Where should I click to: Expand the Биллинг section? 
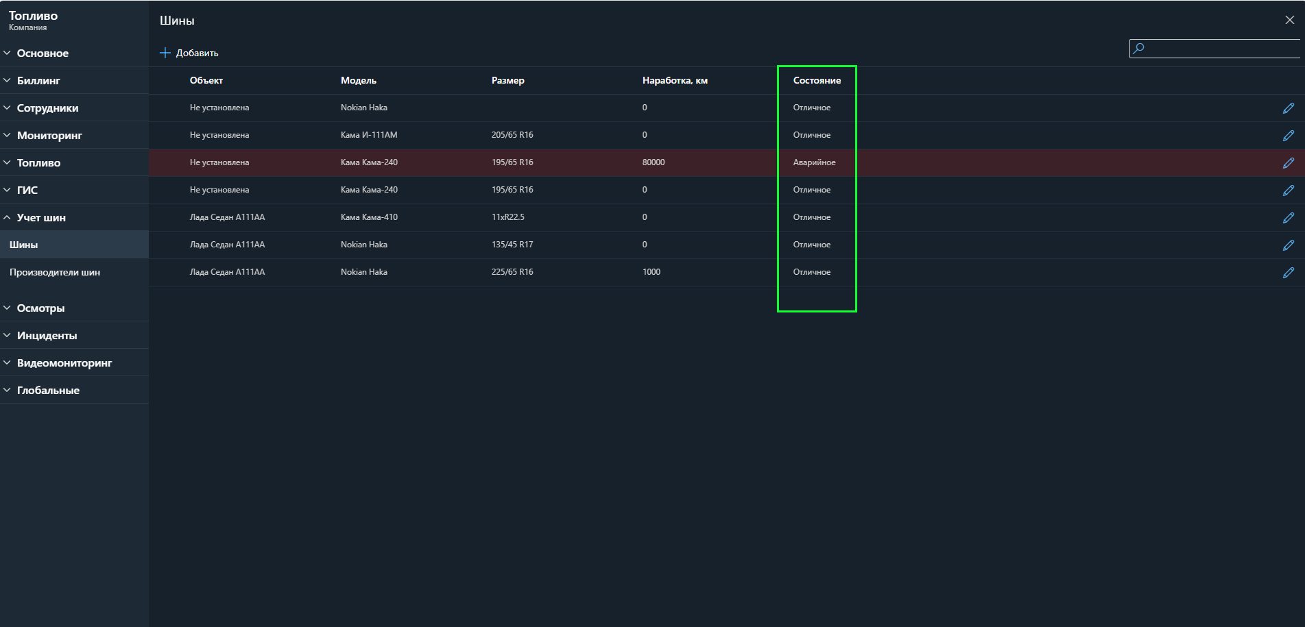tap(38, 81)
